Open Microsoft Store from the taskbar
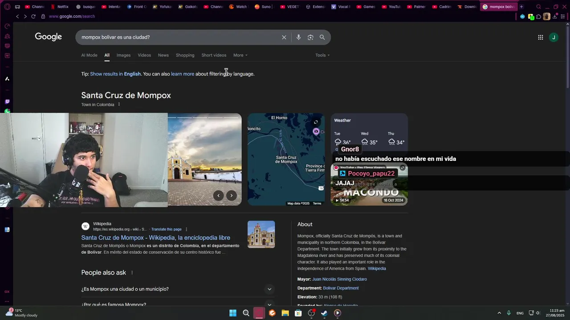 point(298,313)
